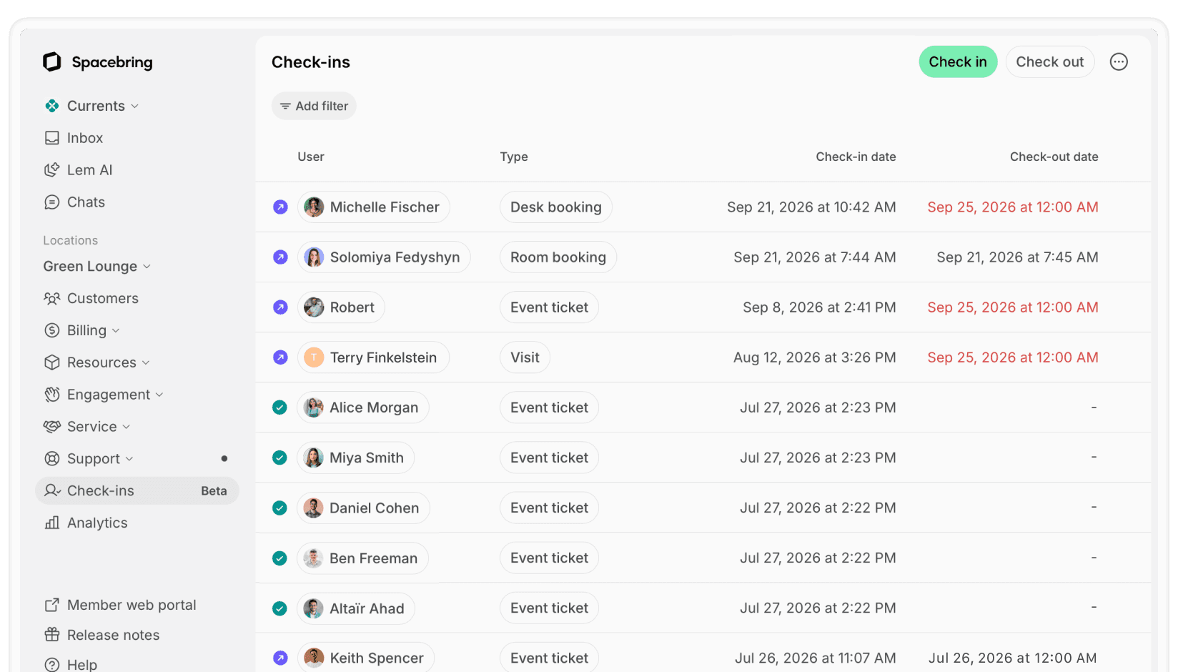Image resolution: width=1178 pixels, height=672 pixels.
Task: Click the Michelle Fischer user chip
Action: [x=374, y=207]
